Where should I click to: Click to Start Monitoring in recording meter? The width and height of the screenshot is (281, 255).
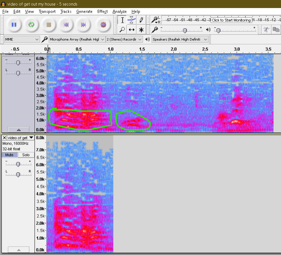tap(231, 20)
